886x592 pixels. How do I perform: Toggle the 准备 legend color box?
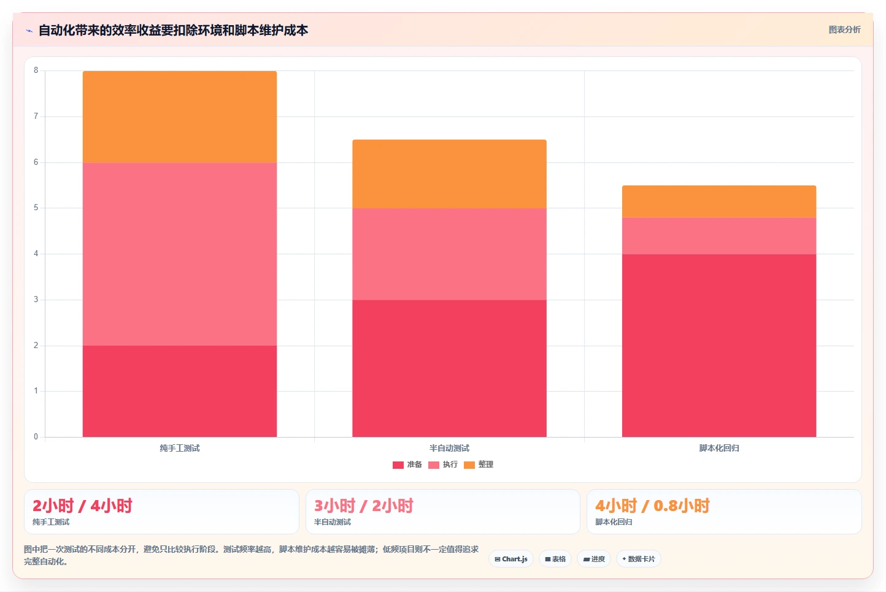398,465
